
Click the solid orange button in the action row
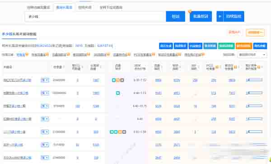click(x=244, y=46)
